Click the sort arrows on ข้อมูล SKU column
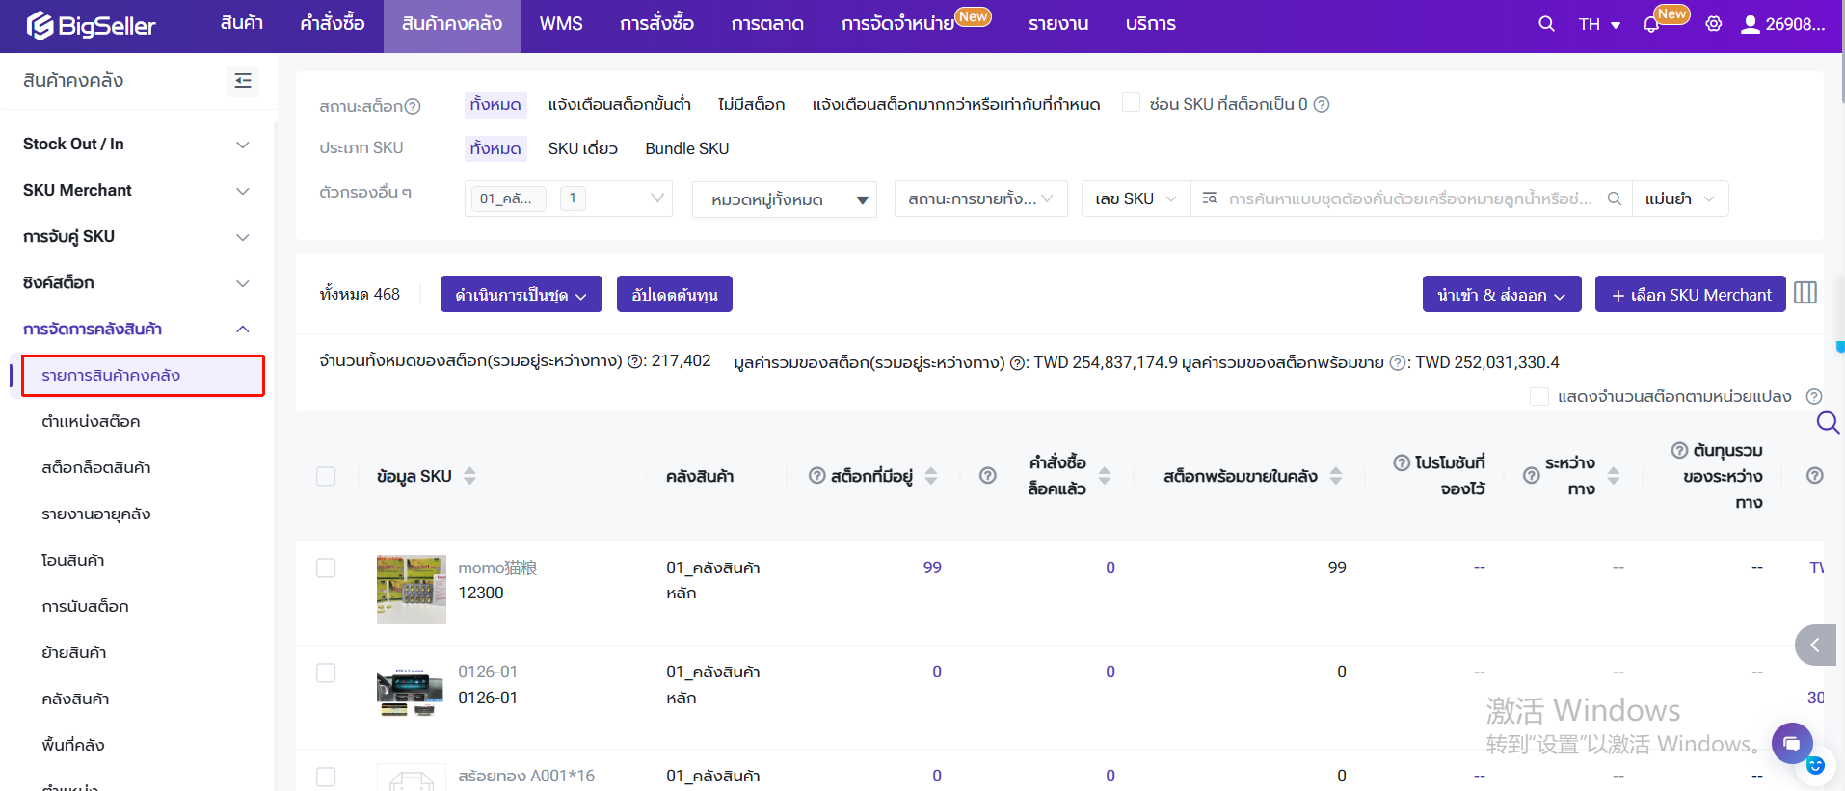Image resolution: width=1845 pixels, height=791 pixels. tap(469, 476)
